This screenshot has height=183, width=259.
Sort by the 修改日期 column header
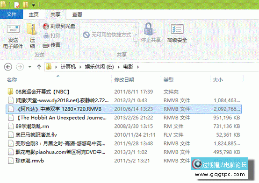(x=124, y=80)
